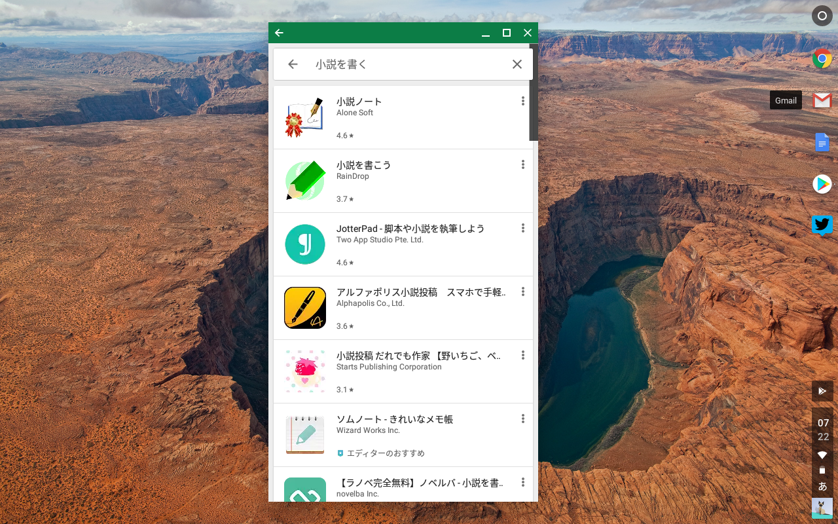Launch Google Docs from the shelf

[x=822, y=142]
